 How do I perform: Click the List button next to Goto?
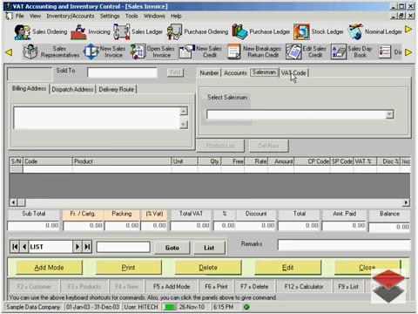point(209,248)
